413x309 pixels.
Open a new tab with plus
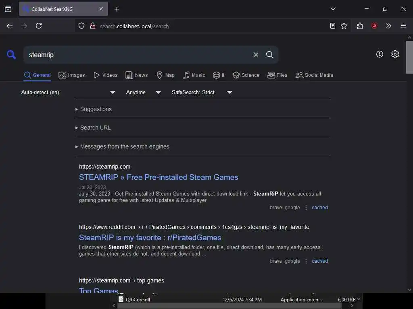pos(117,9)
